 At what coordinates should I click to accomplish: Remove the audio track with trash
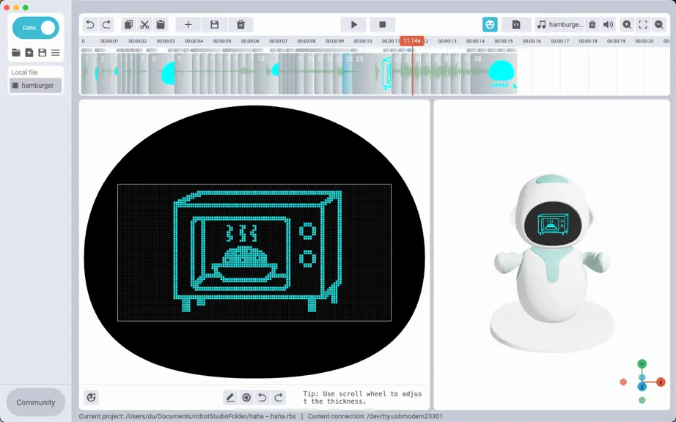tap(592, 25)
